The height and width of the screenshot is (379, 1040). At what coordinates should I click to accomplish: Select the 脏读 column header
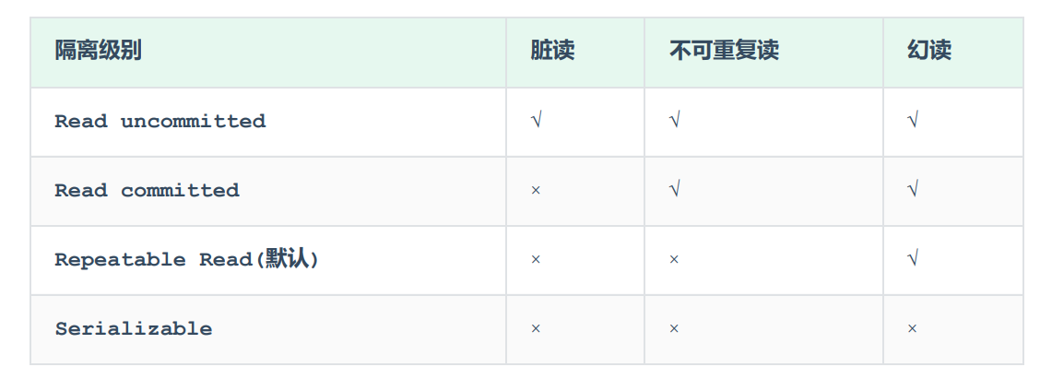(552, 51)
